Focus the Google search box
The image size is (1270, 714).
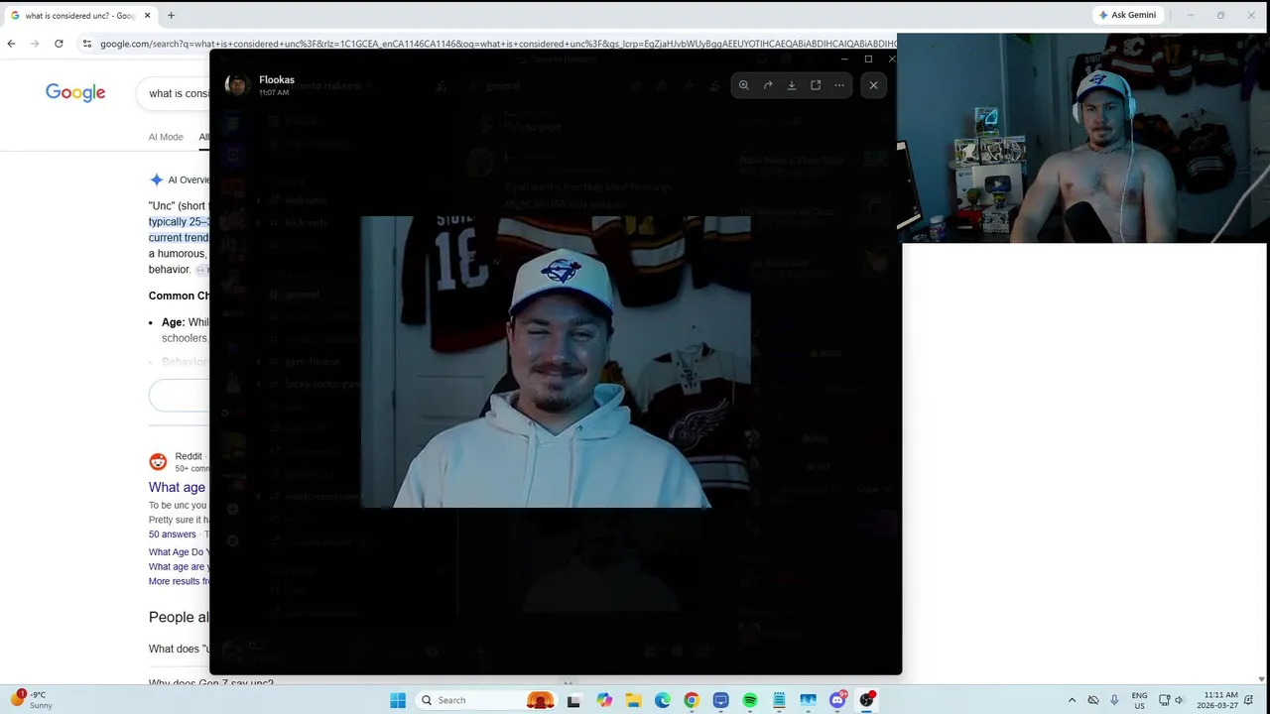tap(174, 93)
